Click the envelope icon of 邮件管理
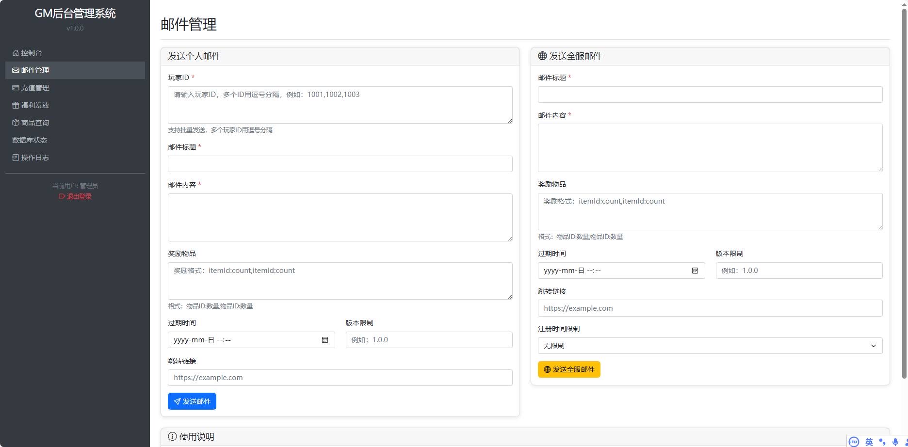Screen dimensions: 908x447 (x=16, y=70)
